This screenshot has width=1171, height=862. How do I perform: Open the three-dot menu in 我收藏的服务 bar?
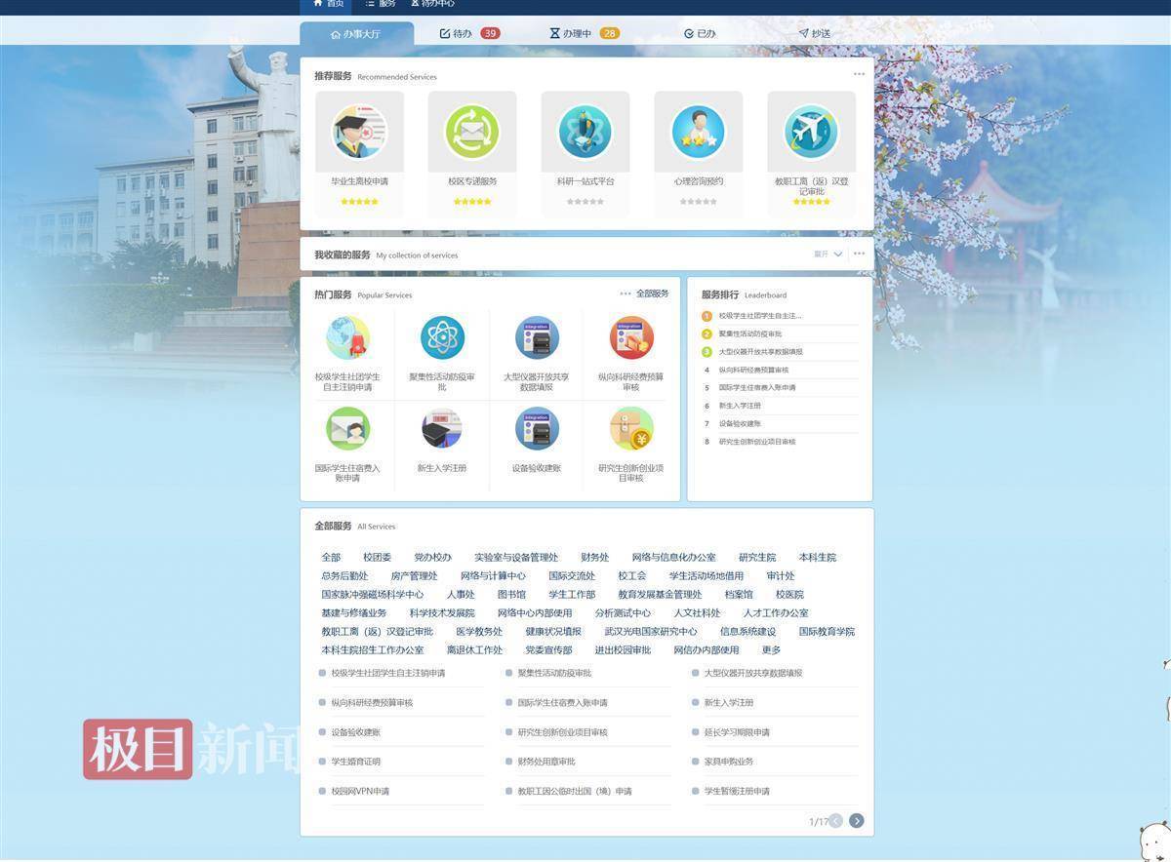tap(859, 255)
